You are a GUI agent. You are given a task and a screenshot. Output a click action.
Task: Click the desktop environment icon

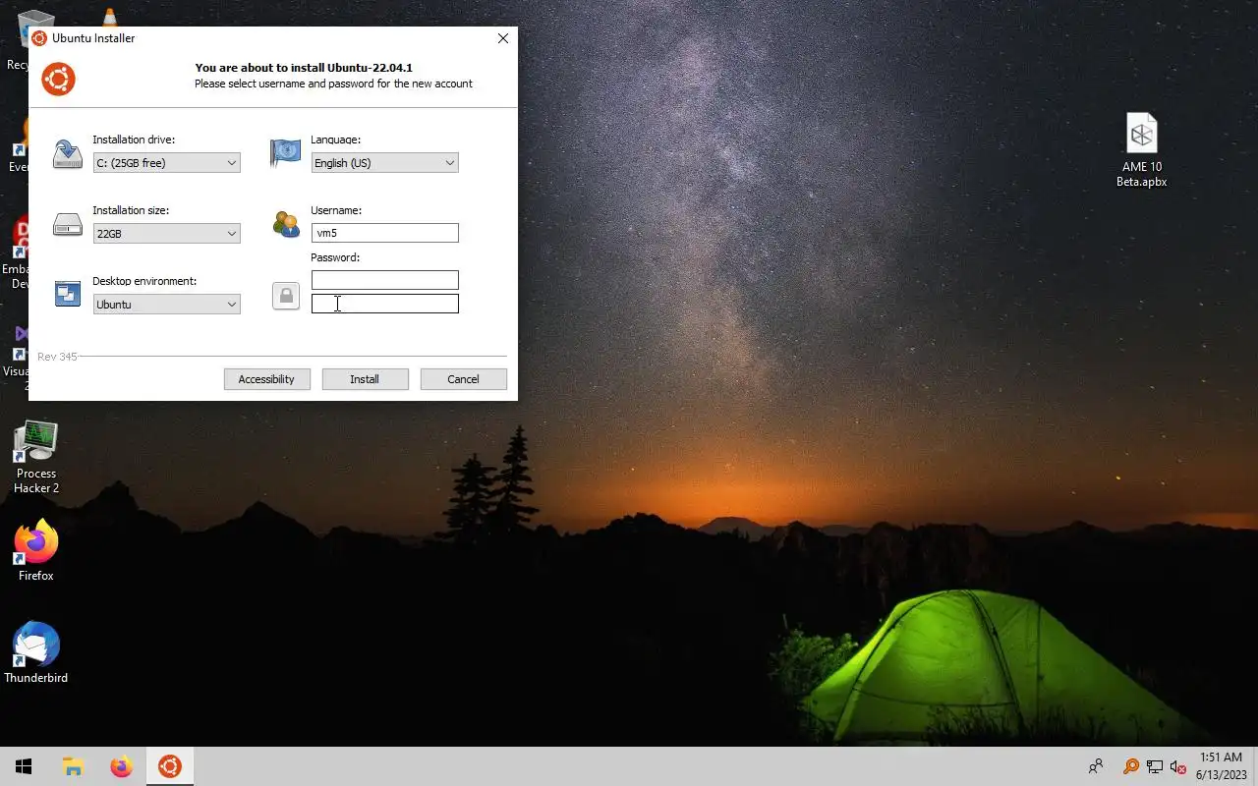[x=68, y=294]
